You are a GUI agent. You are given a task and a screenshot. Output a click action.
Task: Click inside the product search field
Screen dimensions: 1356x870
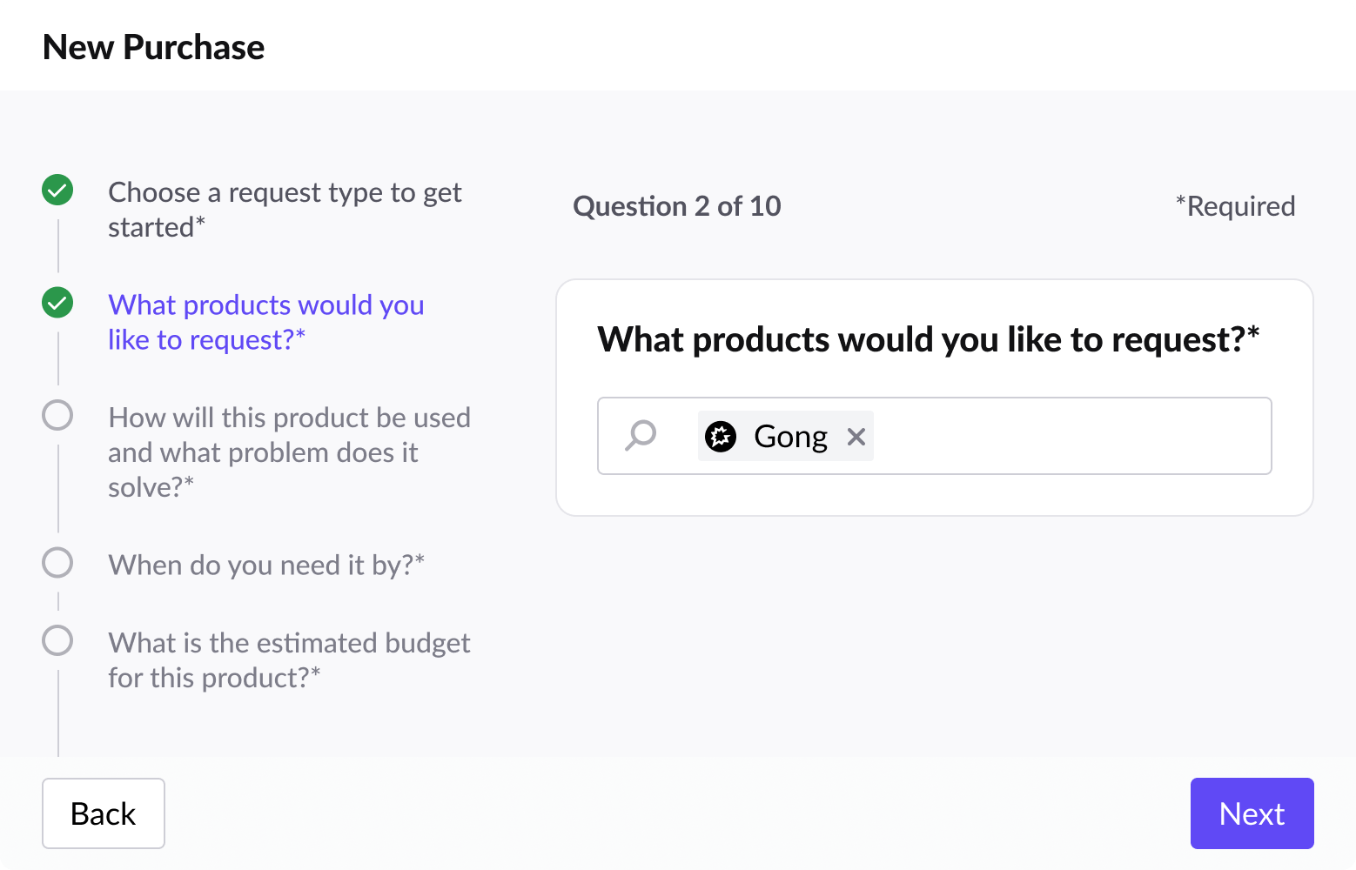[1071, 436]
